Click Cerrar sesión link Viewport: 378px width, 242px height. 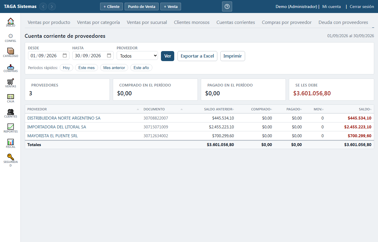point(362,6)
